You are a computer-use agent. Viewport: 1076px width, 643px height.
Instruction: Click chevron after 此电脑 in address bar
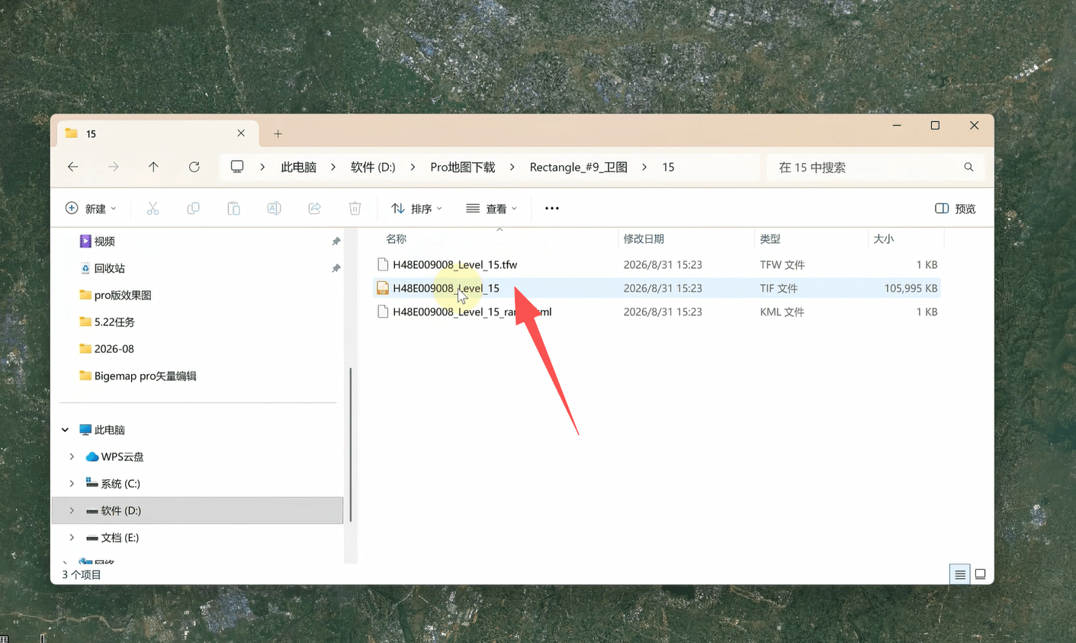pyautogui.click(x=333, y=167)
